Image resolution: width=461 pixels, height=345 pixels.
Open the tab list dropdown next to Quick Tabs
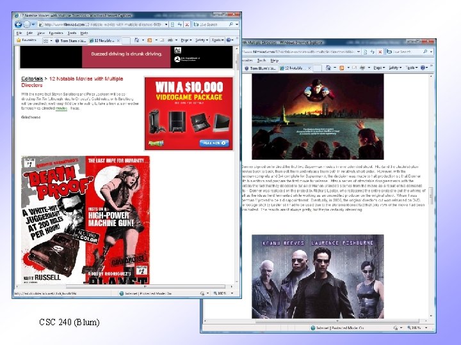click(x=51, y=41)
